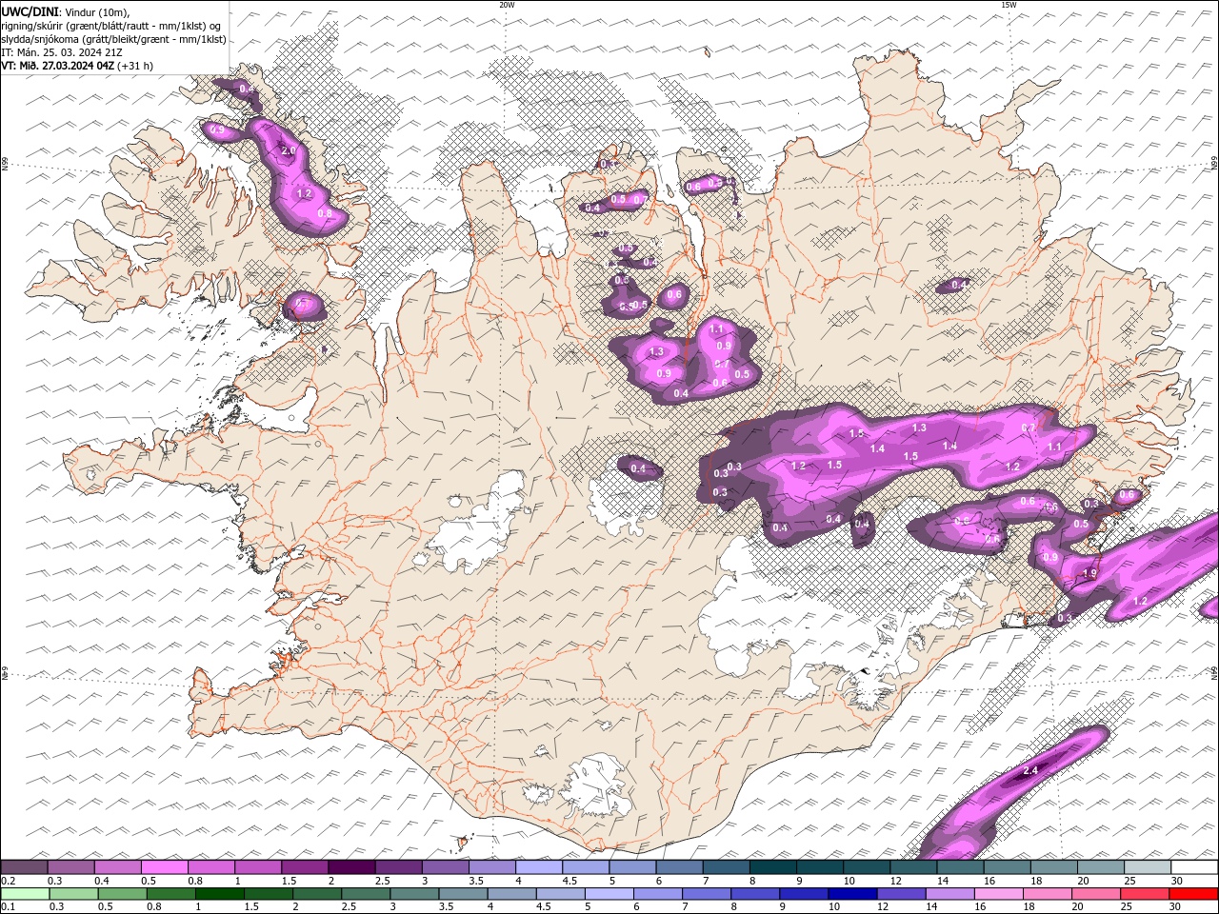Click the dusky plum 0.2 legend swatch
Image resolution: width=1219 pixels, height=914 pixels.
pyautogui.click(x=24, y=867)
